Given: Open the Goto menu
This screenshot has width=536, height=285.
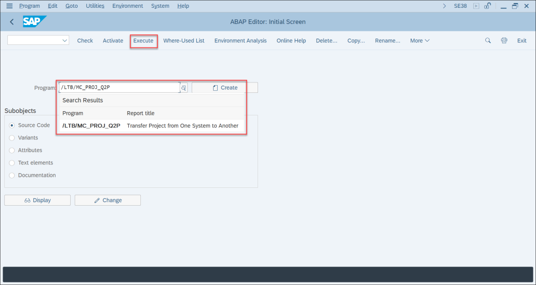Looking at the screenshot, I should coord(71,6).
